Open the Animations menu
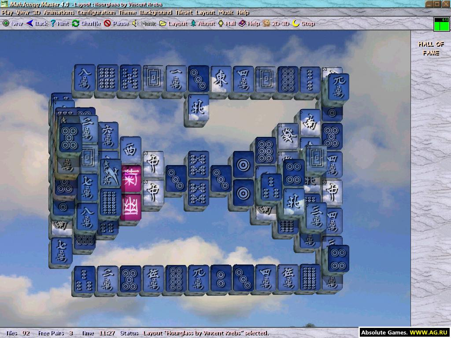This screenshot has height=338, width=451. point(59,13)
